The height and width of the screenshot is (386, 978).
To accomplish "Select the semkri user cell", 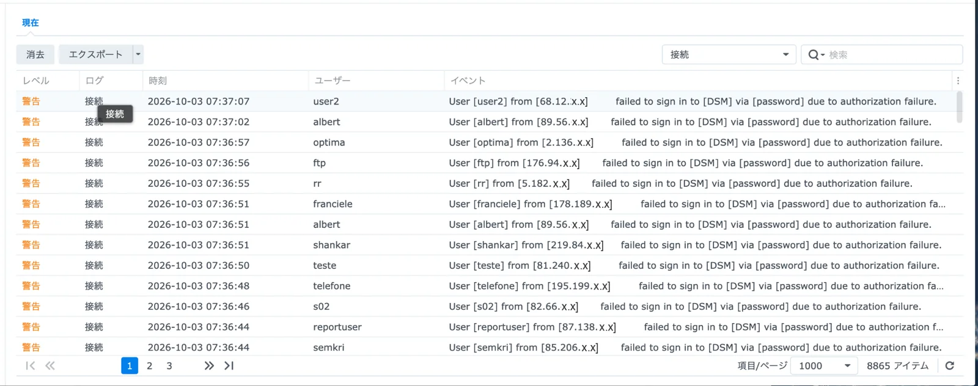I will click(x=329, y=348).
